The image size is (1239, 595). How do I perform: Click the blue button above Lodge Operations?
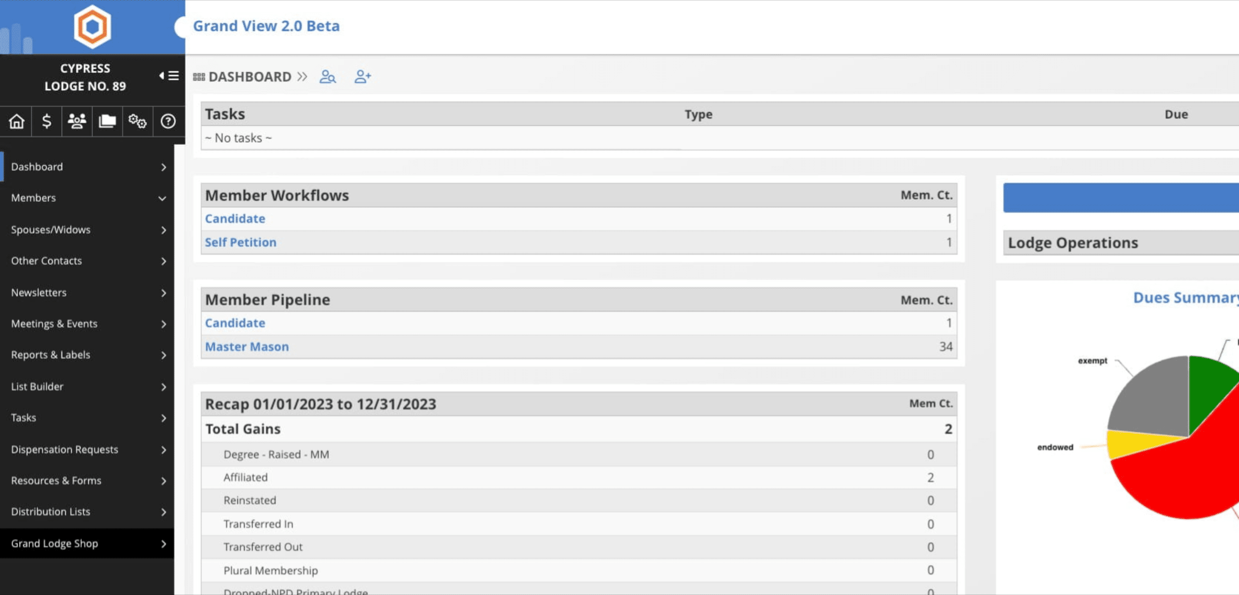1121,198
